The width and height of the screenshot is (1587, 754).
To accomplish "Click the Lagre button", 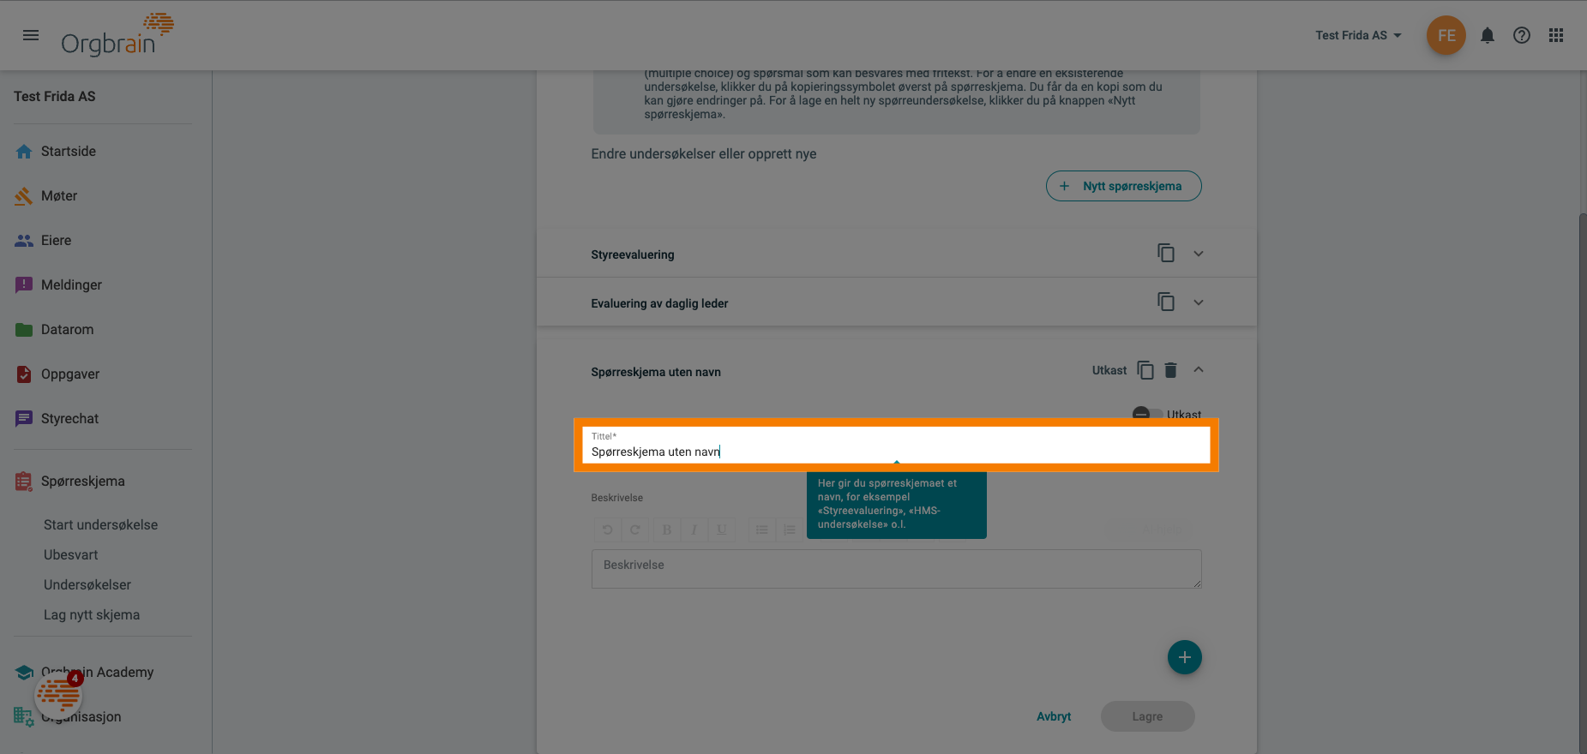I will pyautogui.click(x=1147, y=716).
